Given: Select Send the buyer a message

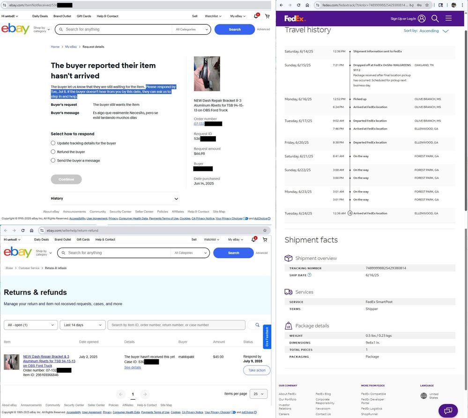Looking at the screenshot, I should click(x=53, y=161).
